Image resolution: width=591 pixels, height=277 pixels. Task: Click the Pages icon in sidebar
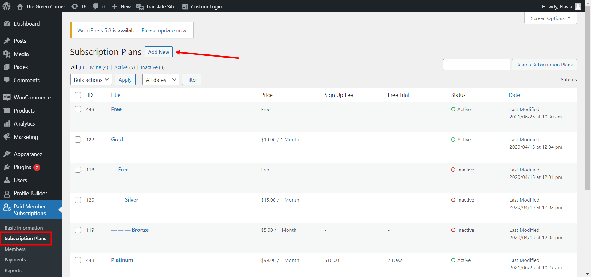(7, 67)
